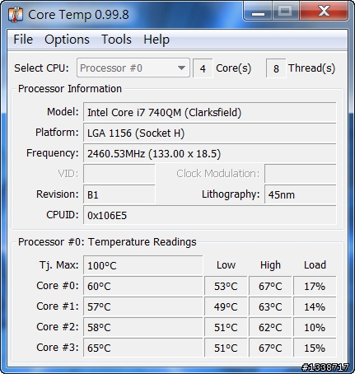
Task: Click Core #2 high value 62°C
Action: pos(270,327)
